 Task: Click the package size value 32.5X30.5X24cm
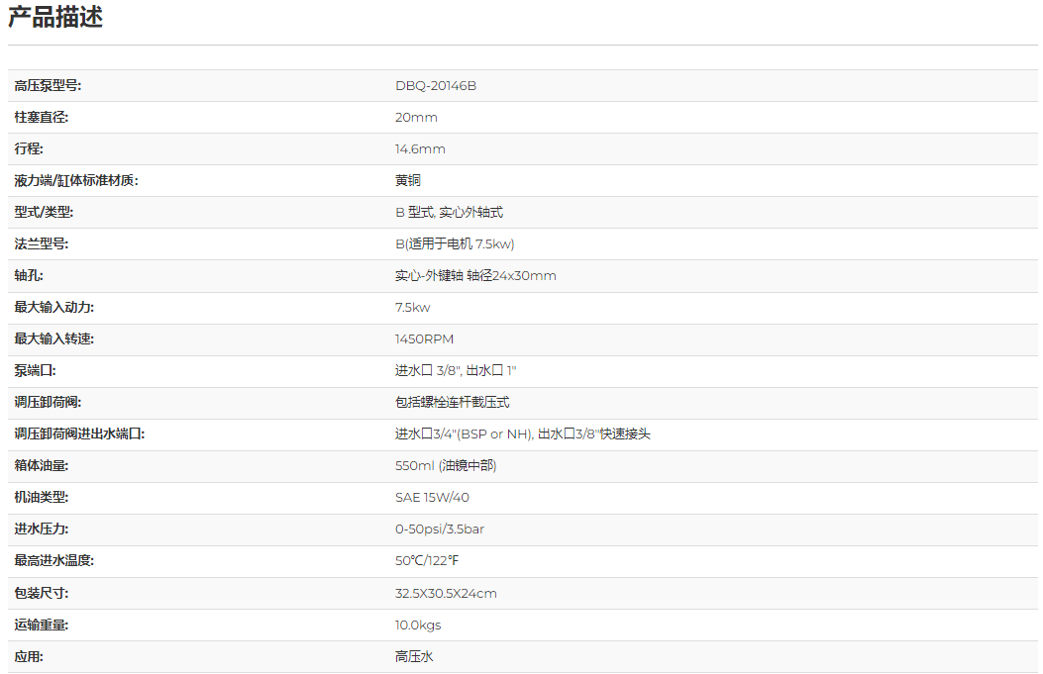point(446,594)
